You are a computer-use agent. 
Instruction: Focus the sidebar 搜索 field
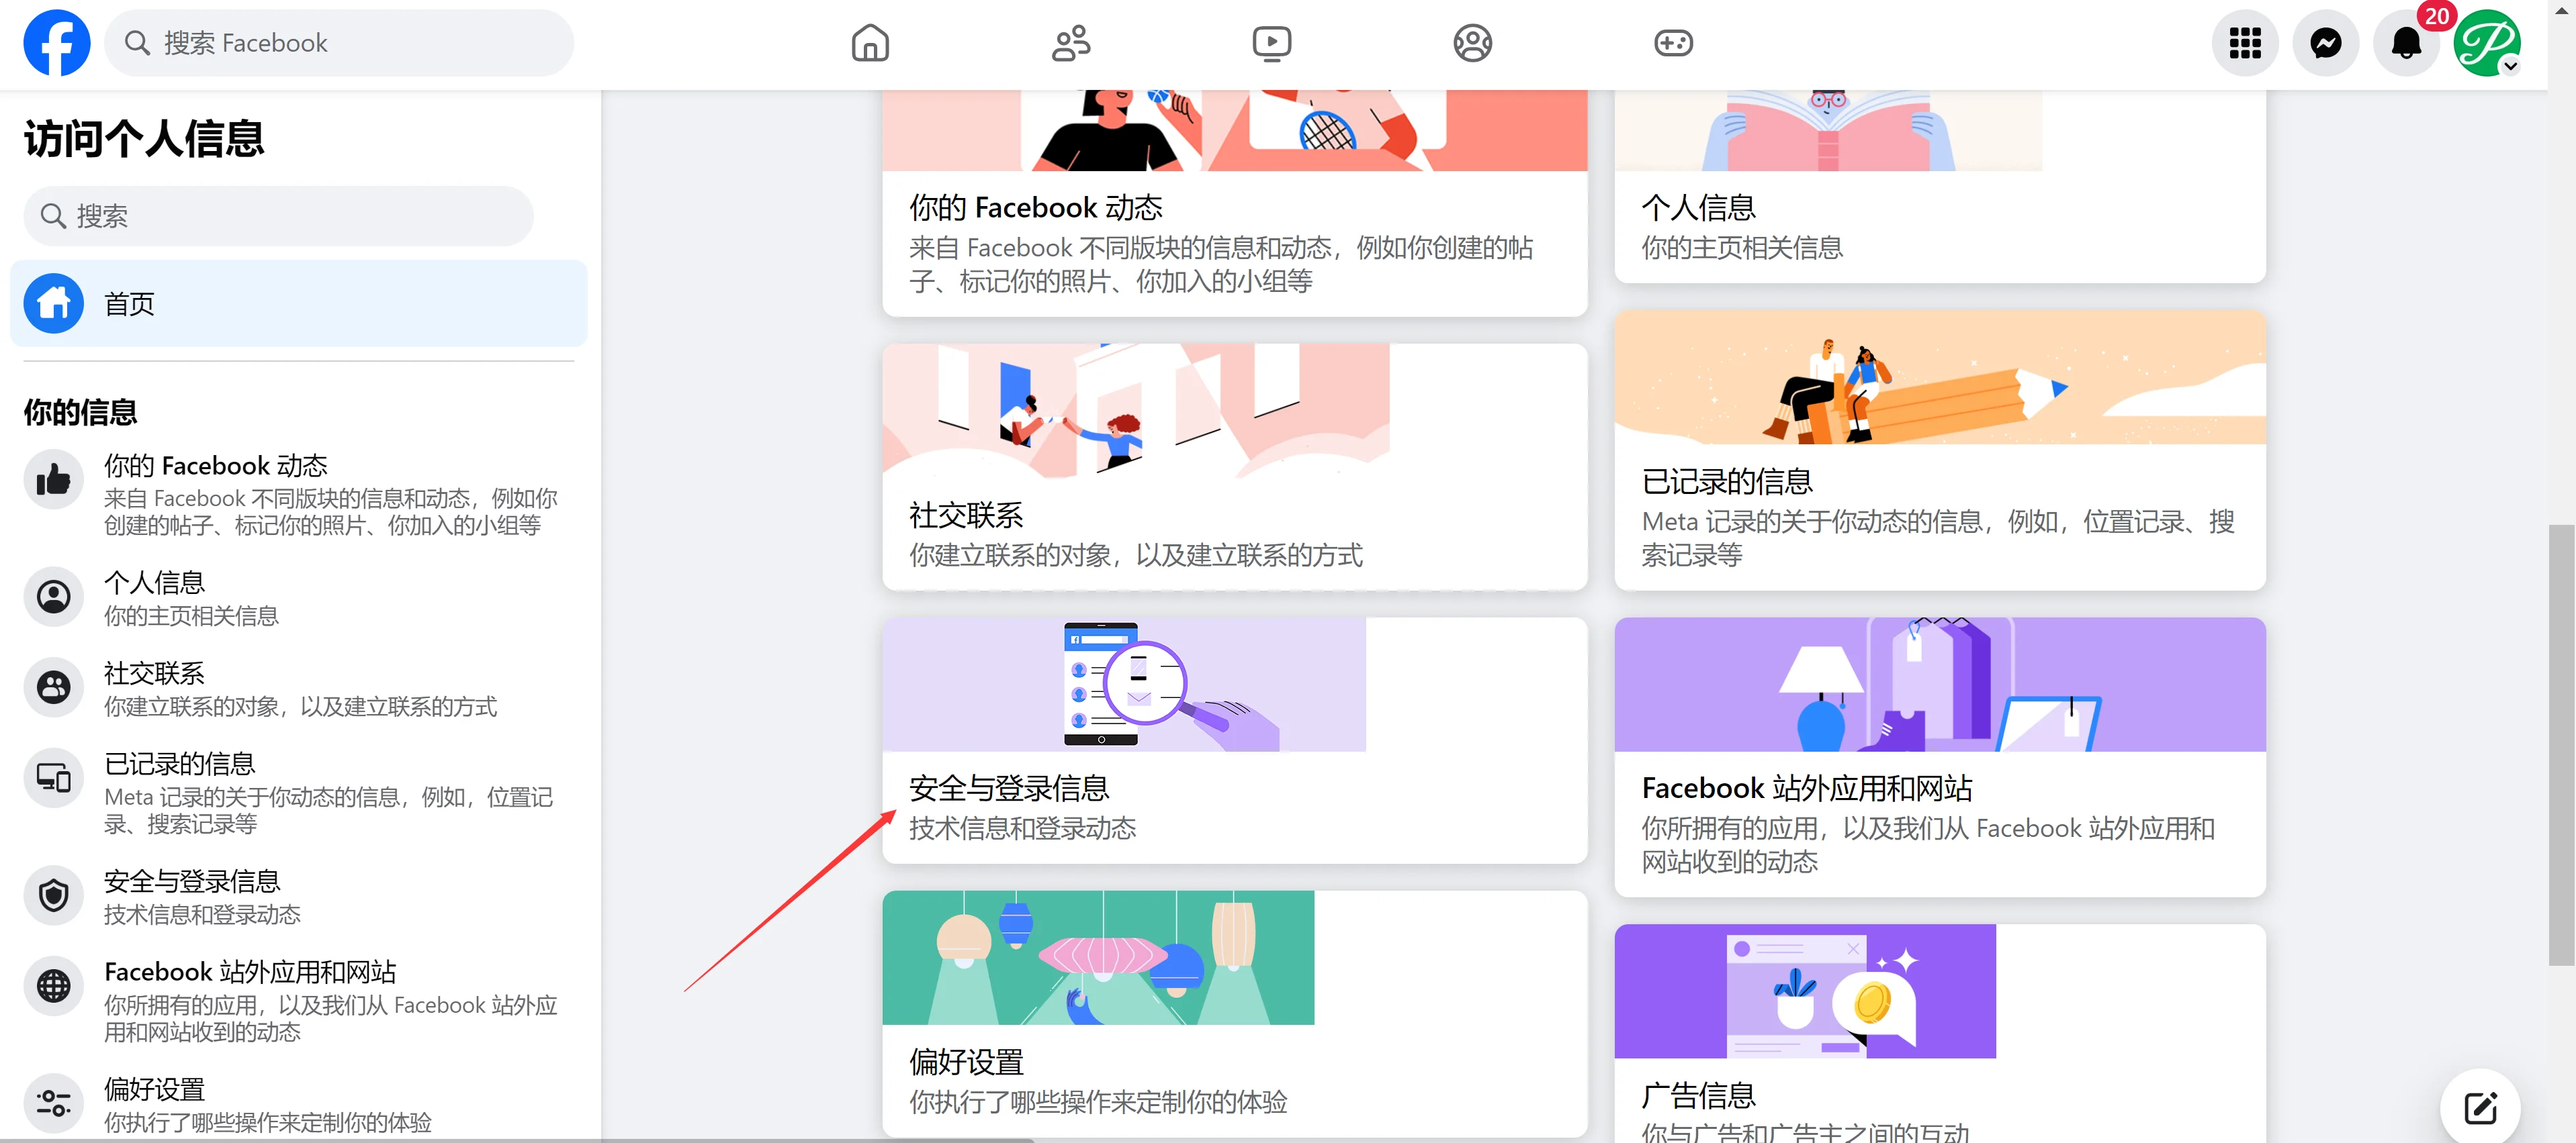tap(279, 216)
